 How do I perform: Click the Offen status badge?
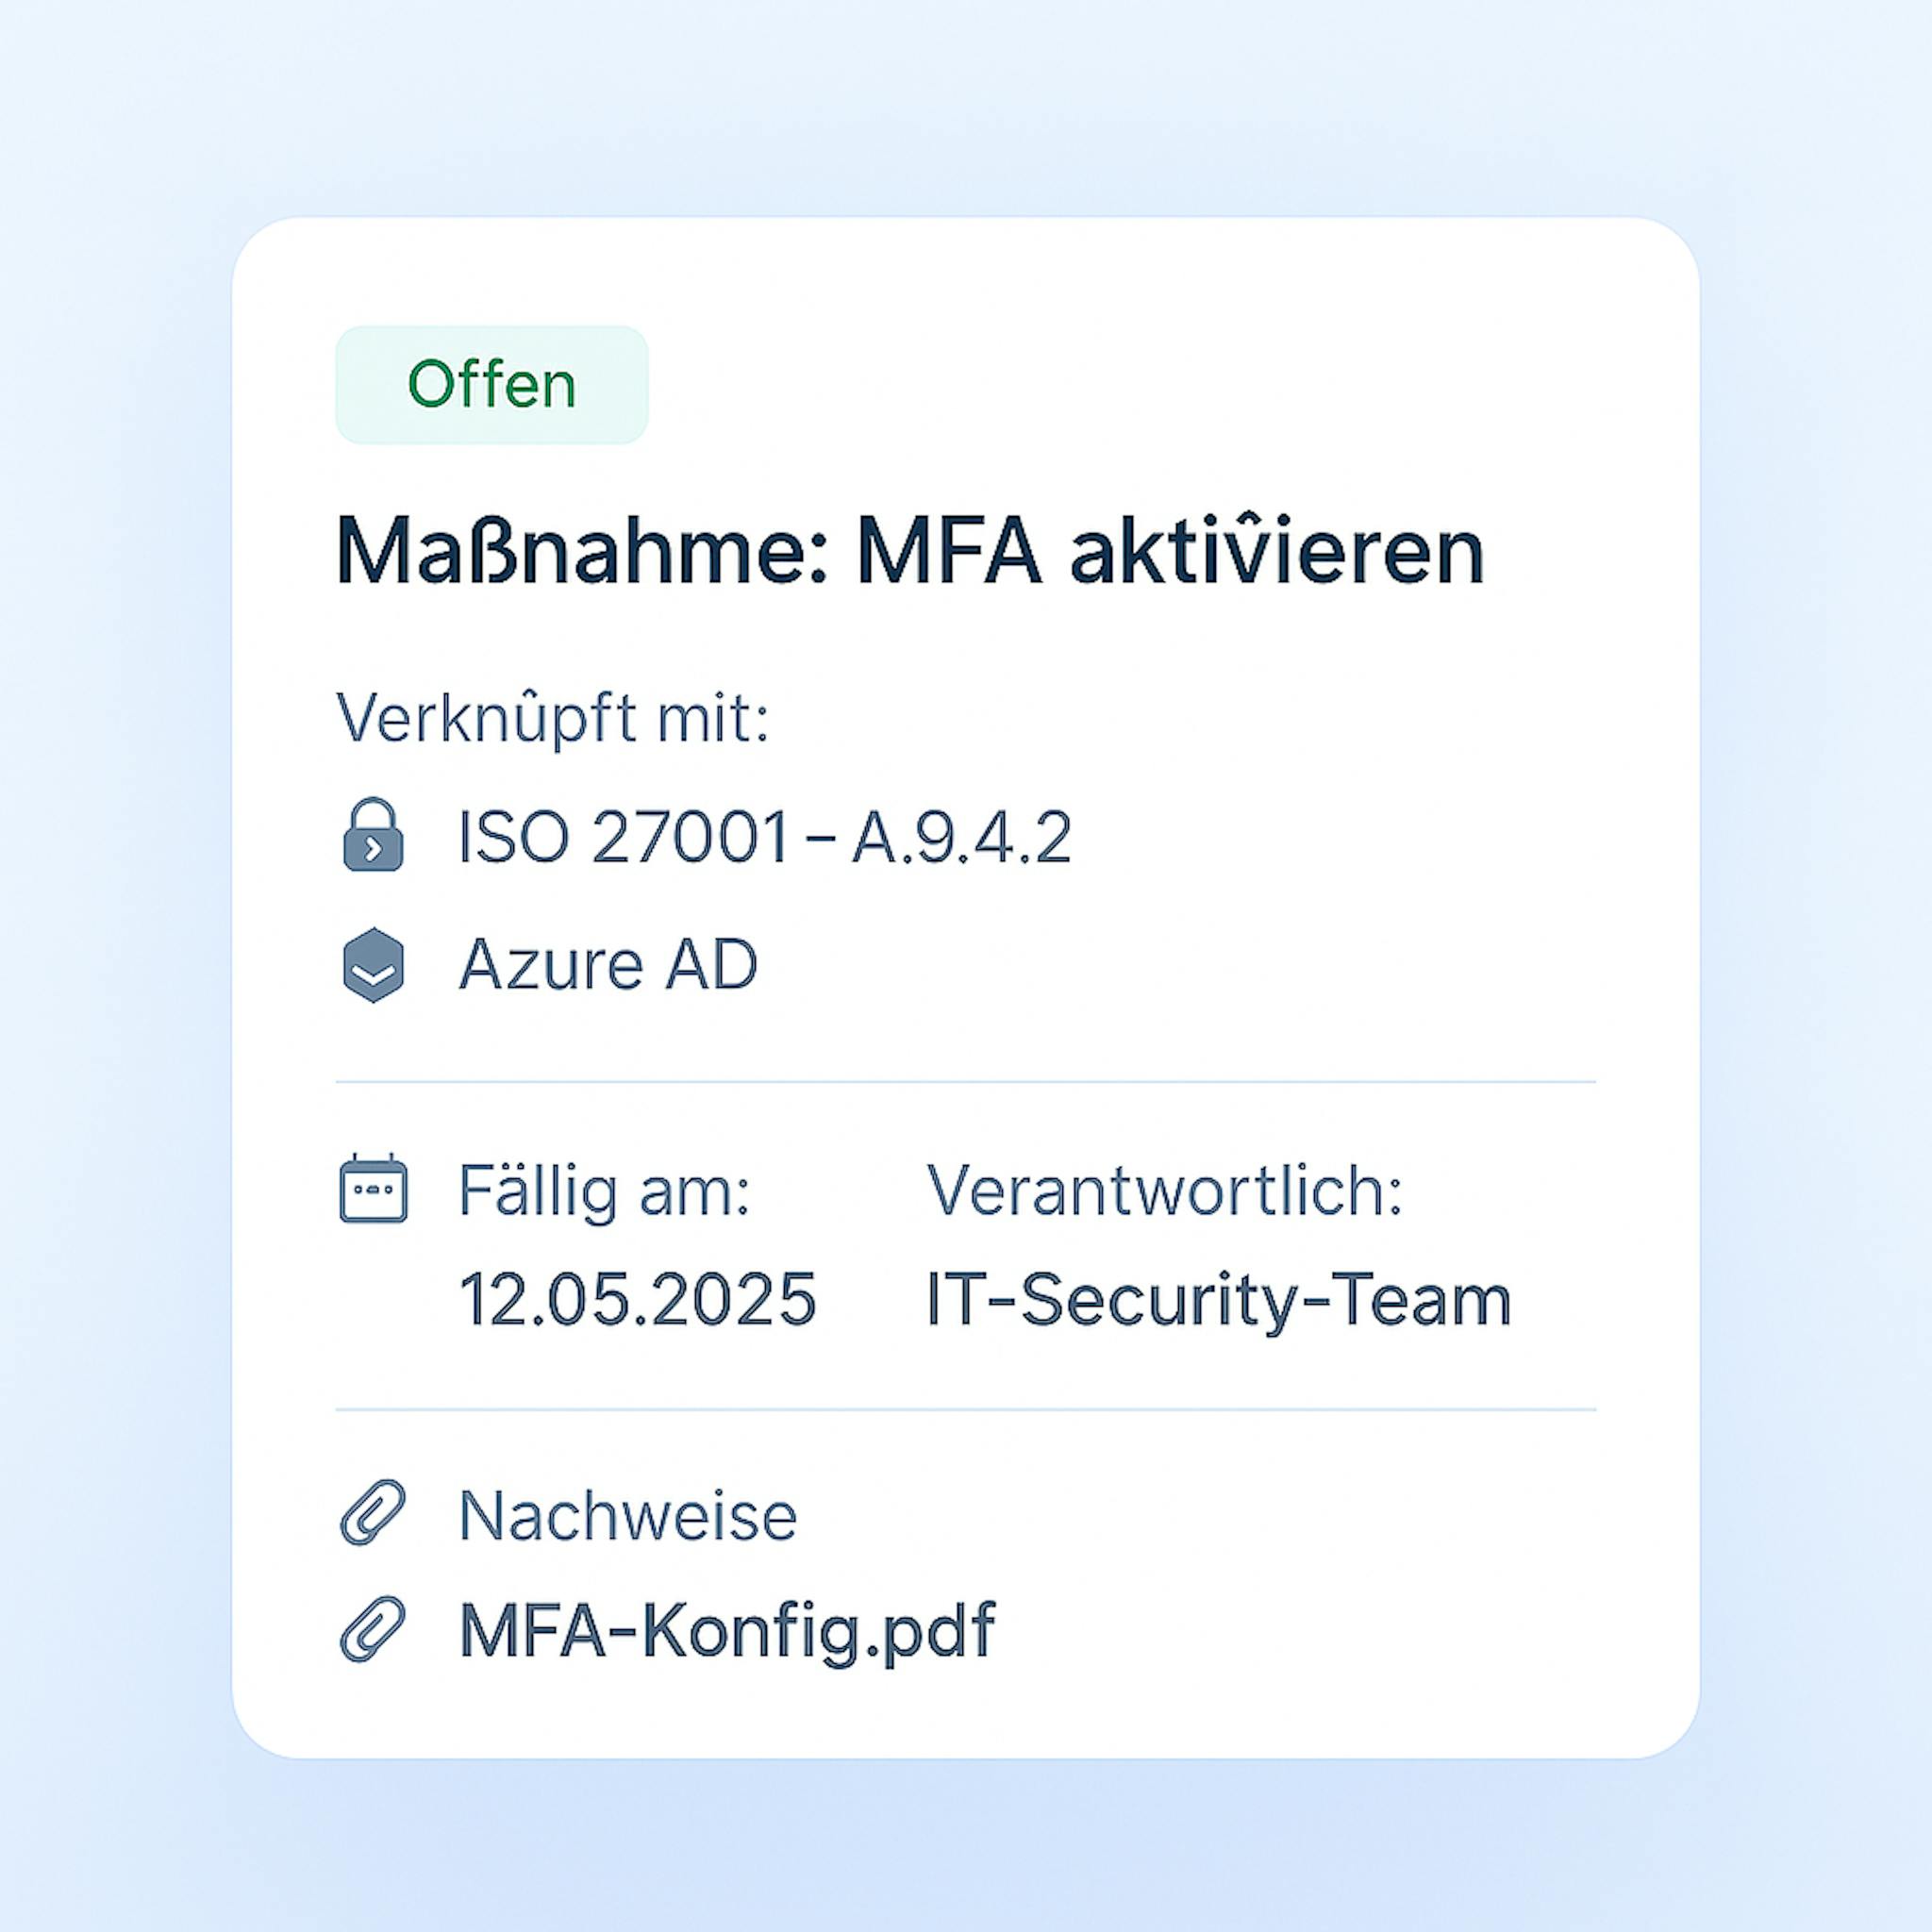click(x=491, y=384)
